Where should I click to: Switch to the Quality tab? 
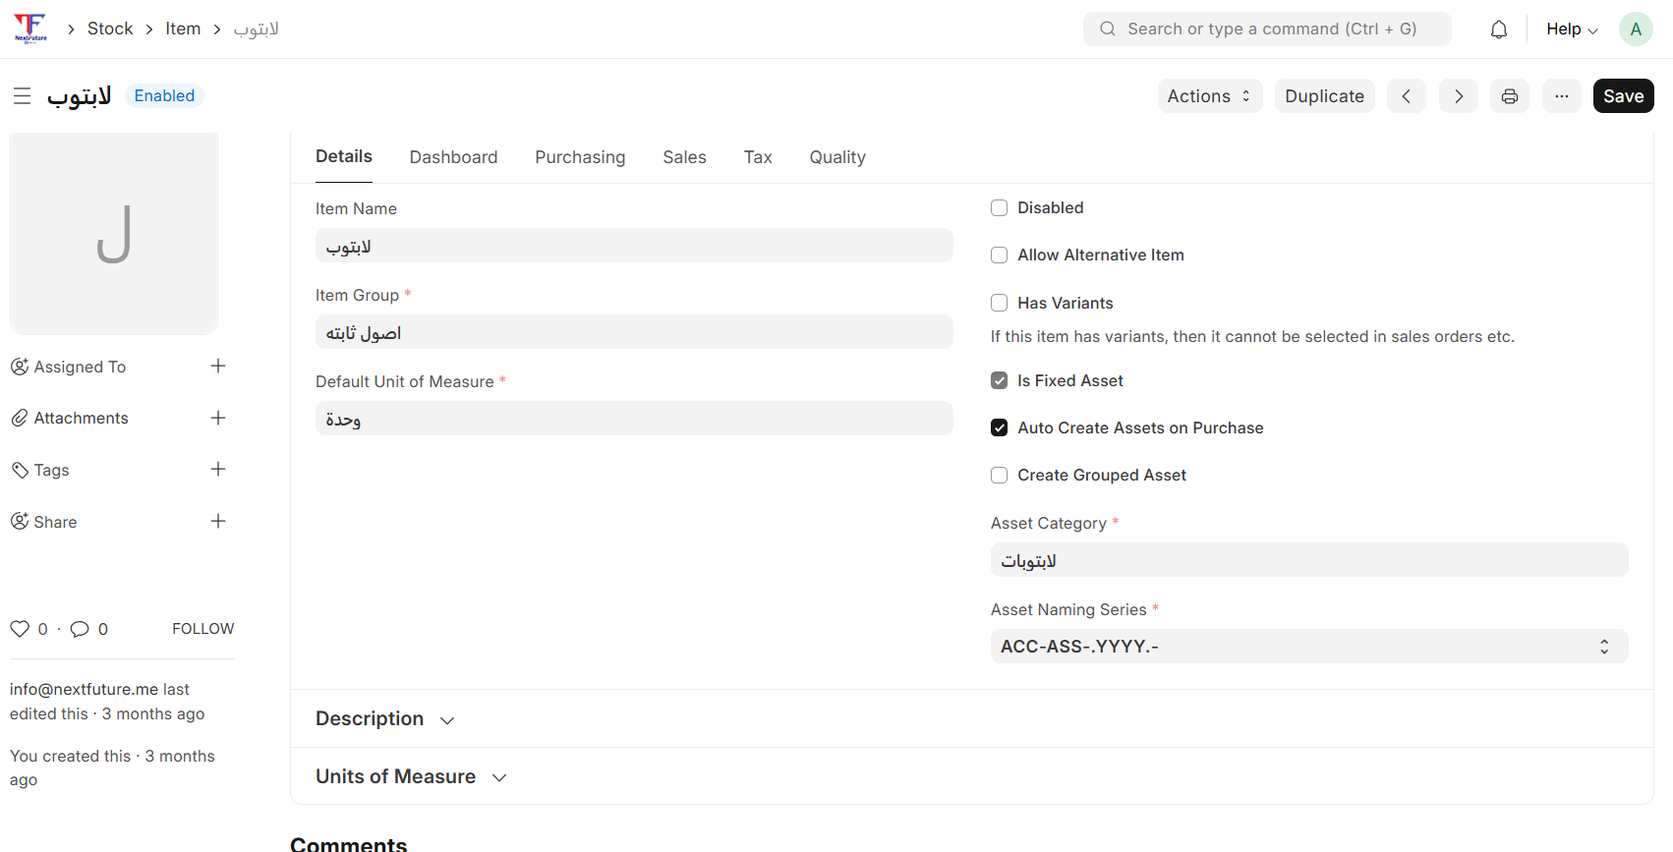pyautogui.click(x=836, y=157)
